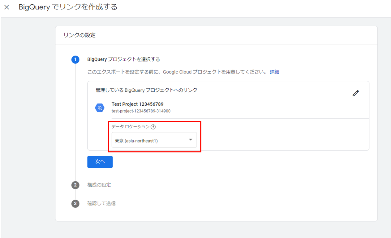Select the Test Project 123456789 name
Screen dimensions: 391x238
pyautogui.click(x=137, y=104)
